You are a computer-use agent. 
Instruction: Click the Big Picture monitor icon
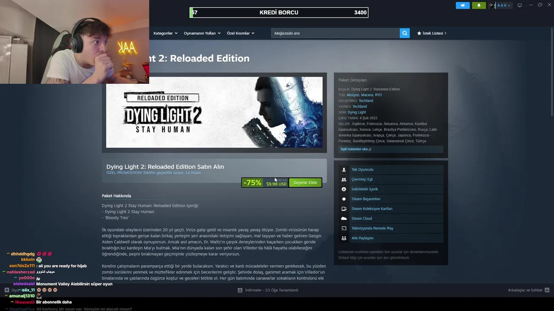tap(520, 5)
